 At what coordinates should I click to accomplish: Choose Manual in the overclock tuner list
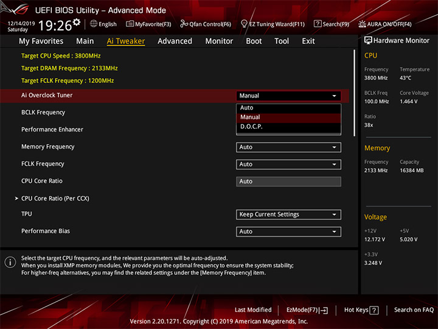288,117
